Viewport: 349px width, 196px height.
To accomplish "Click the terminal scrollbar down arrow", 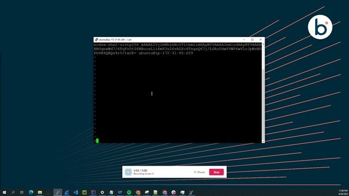I will coord(263,142).
